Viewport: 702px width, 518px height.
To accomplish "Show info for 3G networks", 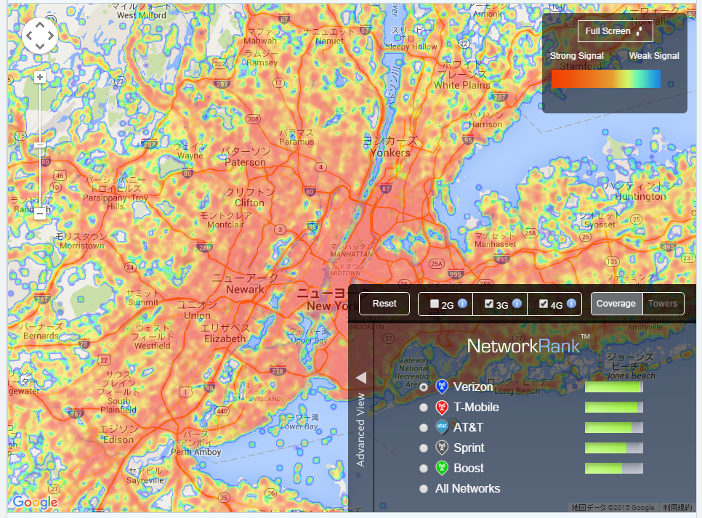I will click(x=517, y=303).
